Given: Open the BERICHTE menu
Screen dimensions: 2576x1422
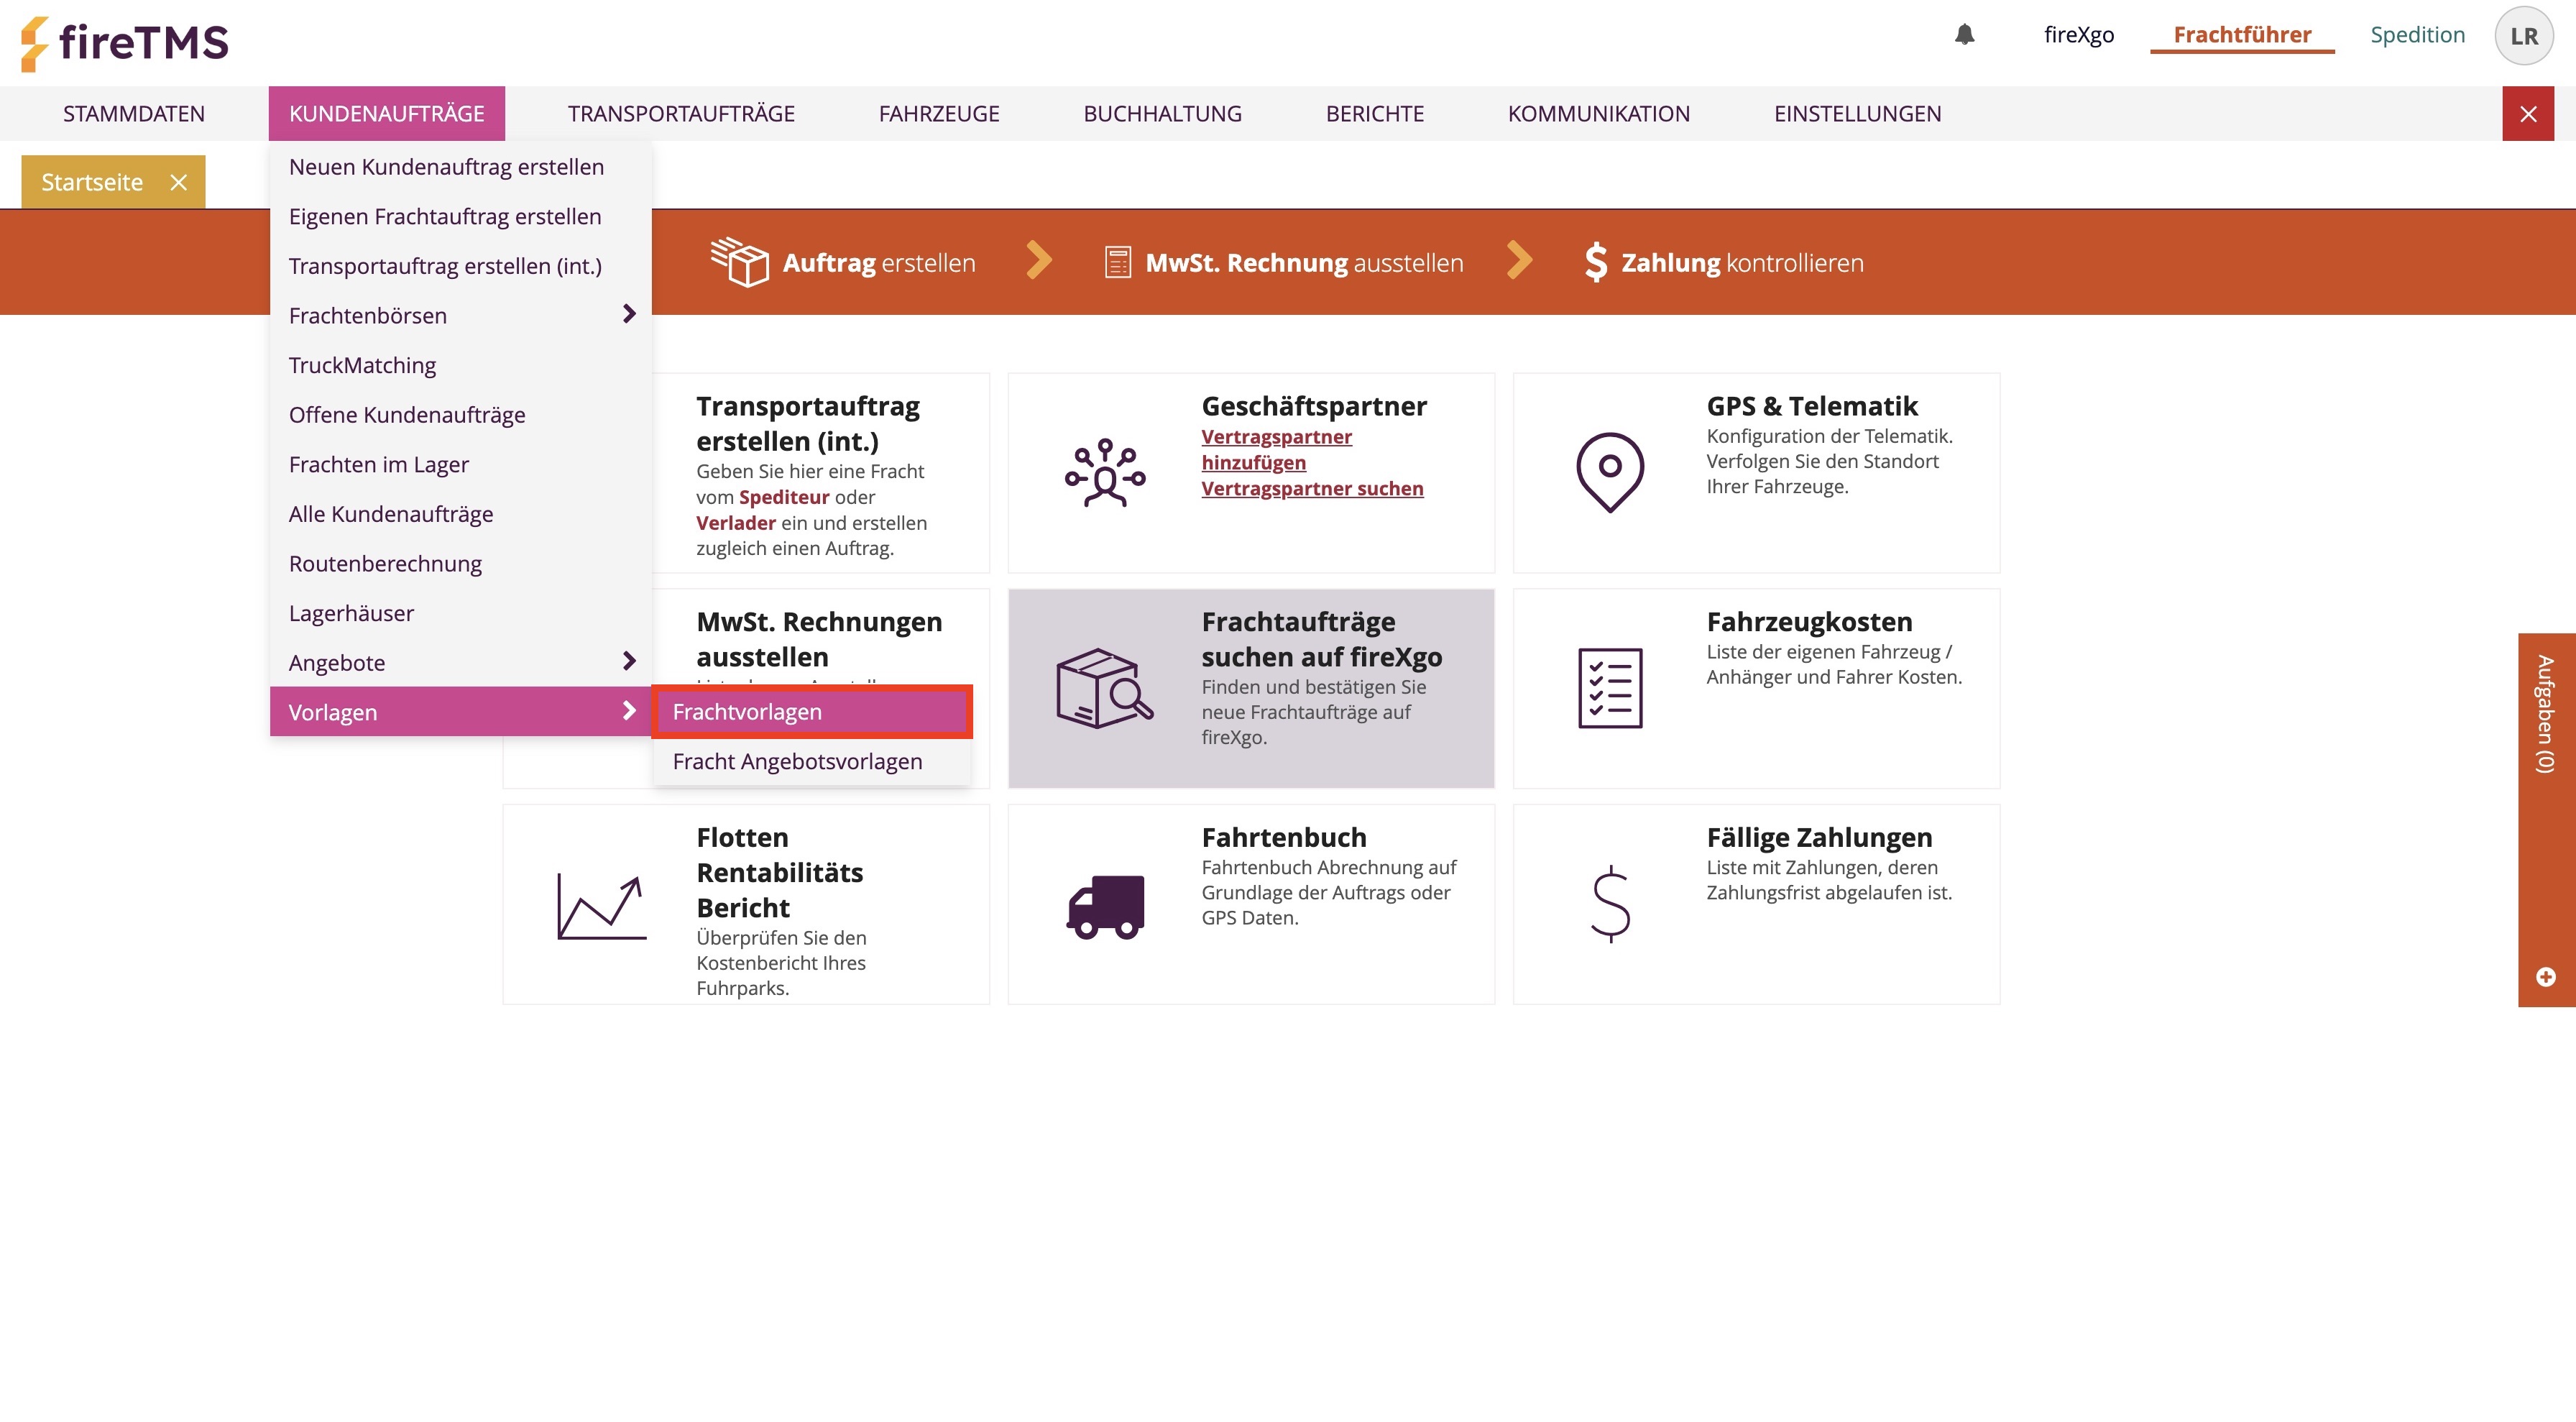Looking at the screenshot, I should (x=1374, y=114).
